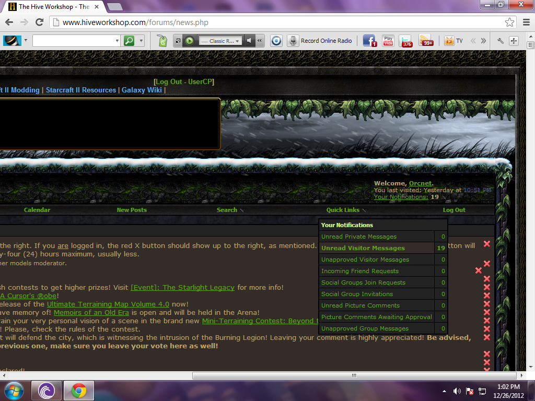Mute the radio speaker icon

[x=249, y=41]
